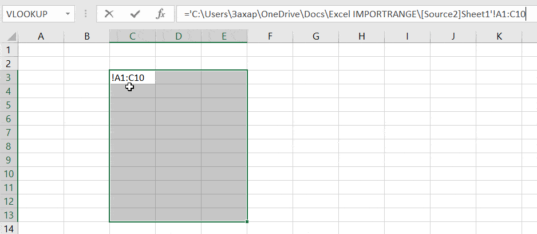Select column A header

pos(41,37)
